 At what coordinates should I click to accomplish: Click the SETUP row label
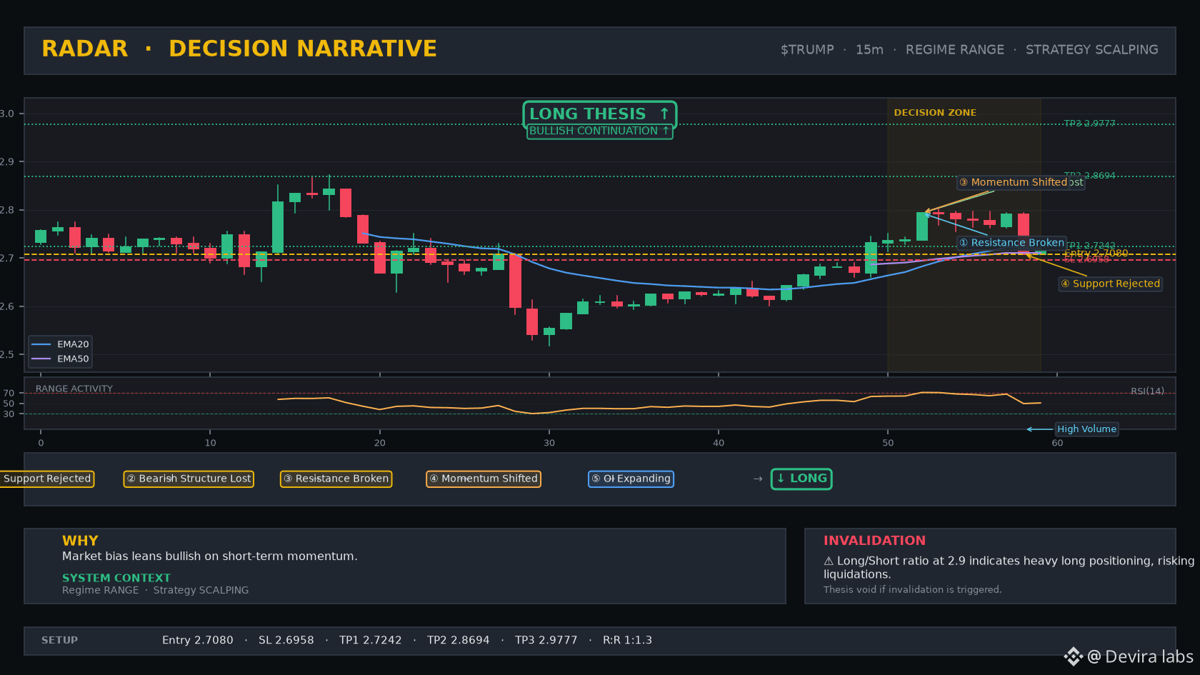pyautogui.click(x=60, y=641)
